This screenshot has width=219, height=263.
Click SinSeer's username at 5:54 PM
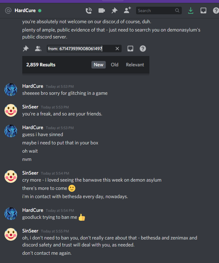pyautogui.click(x=30, y=173)
